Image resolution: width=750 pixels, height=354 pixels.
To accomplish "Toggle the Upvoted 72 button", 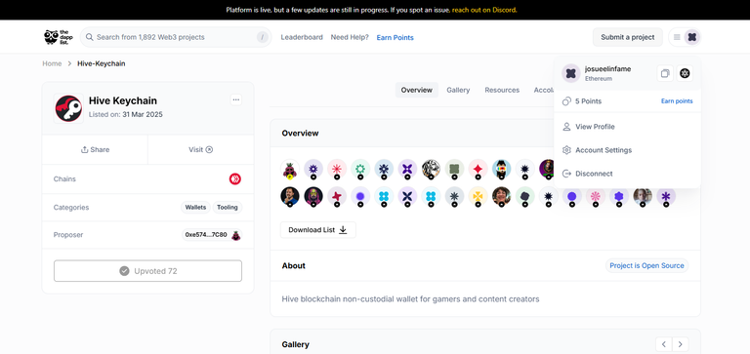I will click(x=147, y=271).
